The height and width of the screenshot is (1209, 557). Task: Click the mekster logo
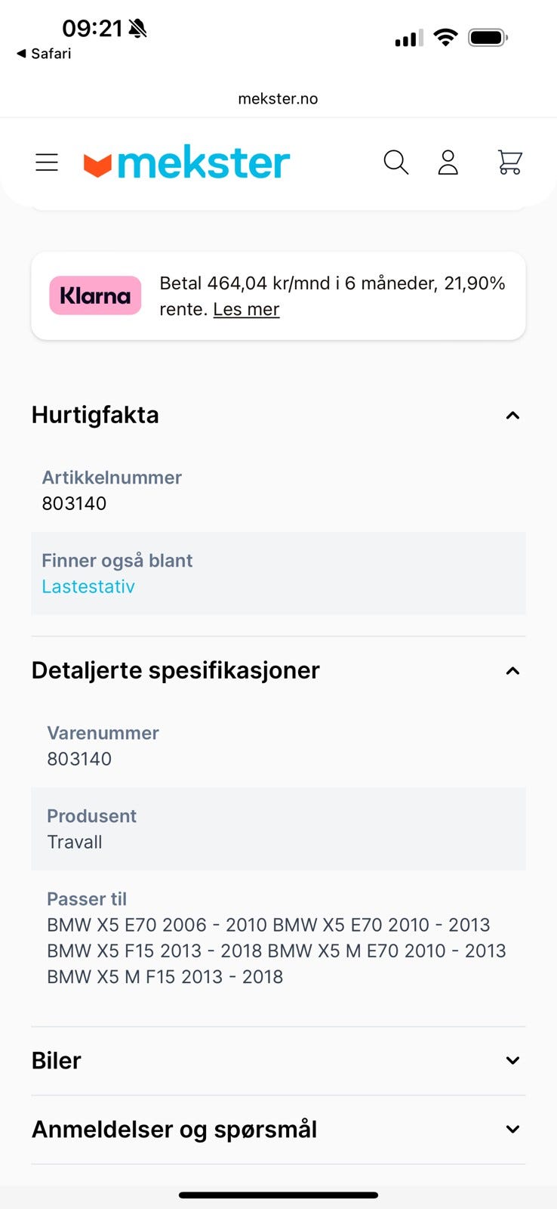coord(186,162)
